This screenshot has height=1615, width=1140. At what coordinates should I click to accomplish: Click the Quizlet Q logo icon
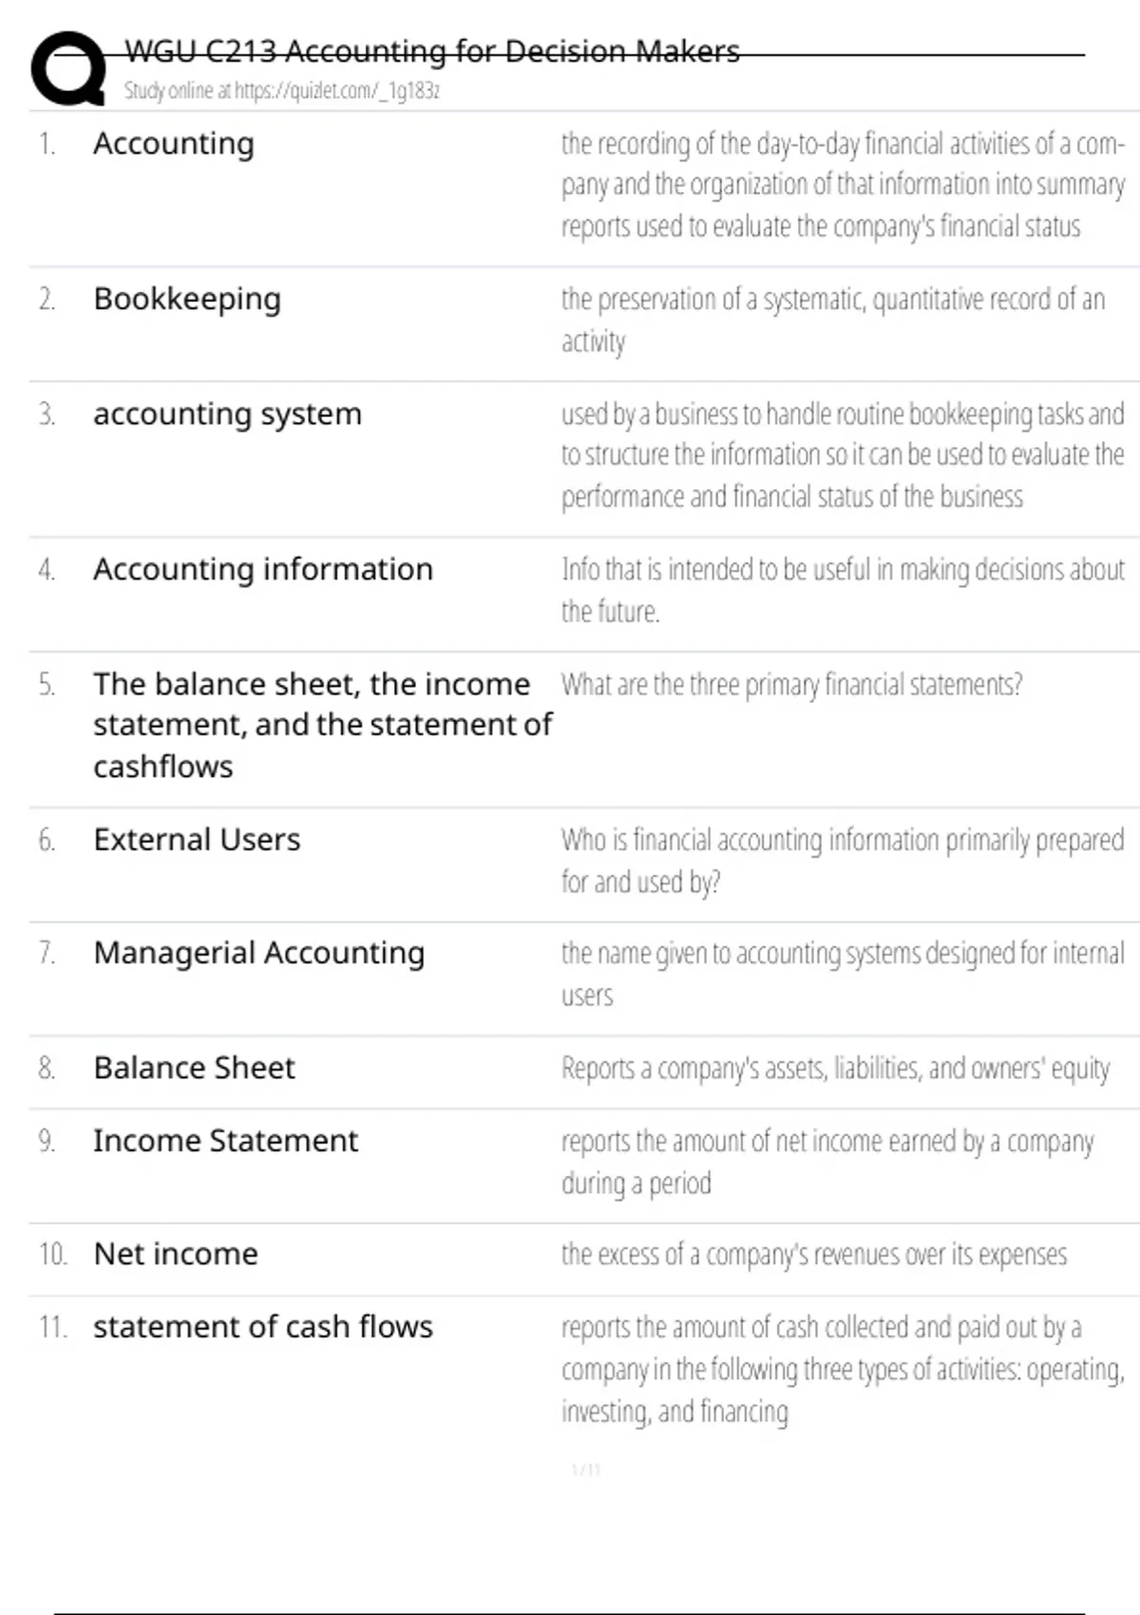(68, 68)
